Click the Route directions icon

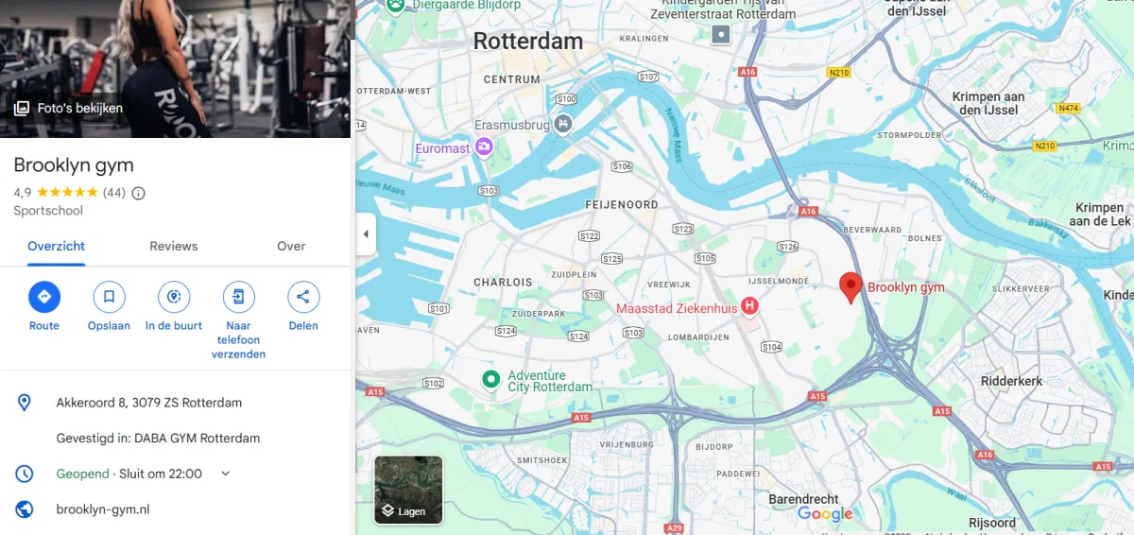pyautogui.click(x=43, y=297)
